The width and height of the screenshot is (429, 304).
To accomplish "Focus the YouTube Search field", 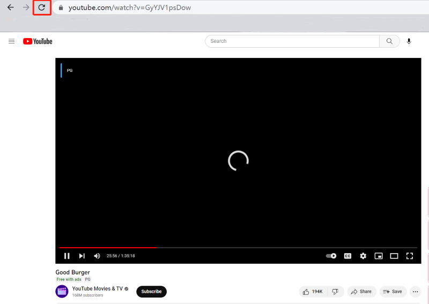I will tap(292, 41).
